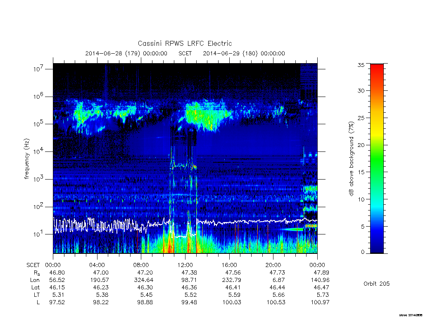
Task: Click the '12:00' time axis label
Action: pos(185,265)
